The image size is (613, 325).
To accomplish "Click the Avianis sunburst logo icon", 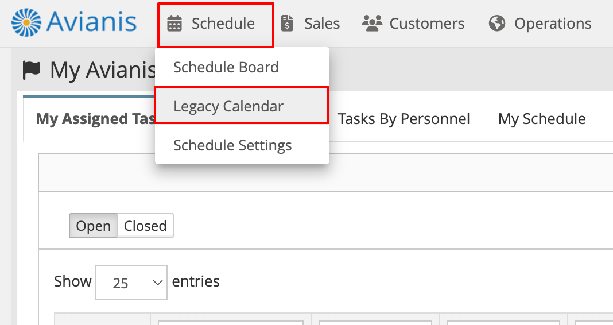I will 26,23.
